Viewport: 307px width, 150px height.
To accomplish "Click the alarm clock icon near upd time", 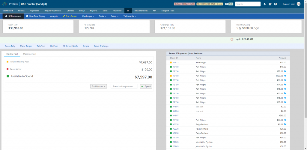I will pyautogui.click(x=232, y=39).
